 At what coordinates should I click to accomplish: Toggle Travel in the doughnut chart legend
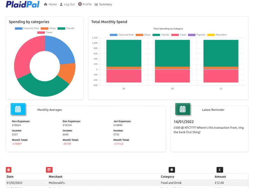[45, 33]
